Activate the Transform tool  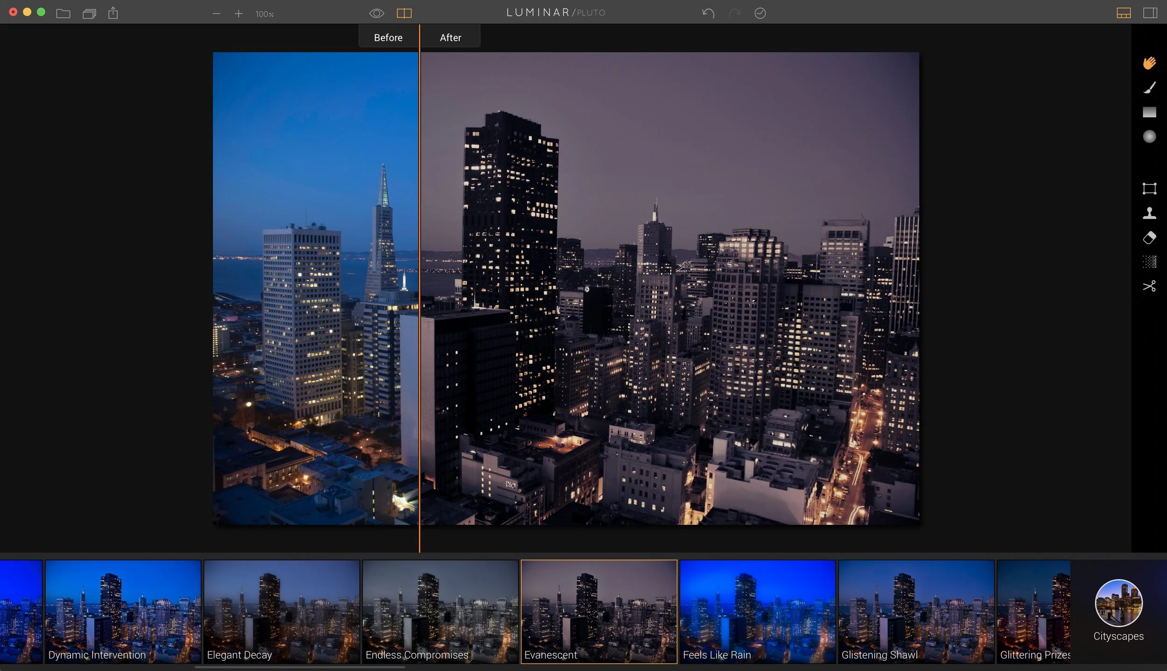pyautogui.click(x=1149, y=189)
